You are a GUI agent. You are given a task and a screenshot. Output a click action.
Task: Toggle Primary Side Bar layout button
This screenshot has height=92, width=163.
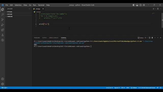134,5
